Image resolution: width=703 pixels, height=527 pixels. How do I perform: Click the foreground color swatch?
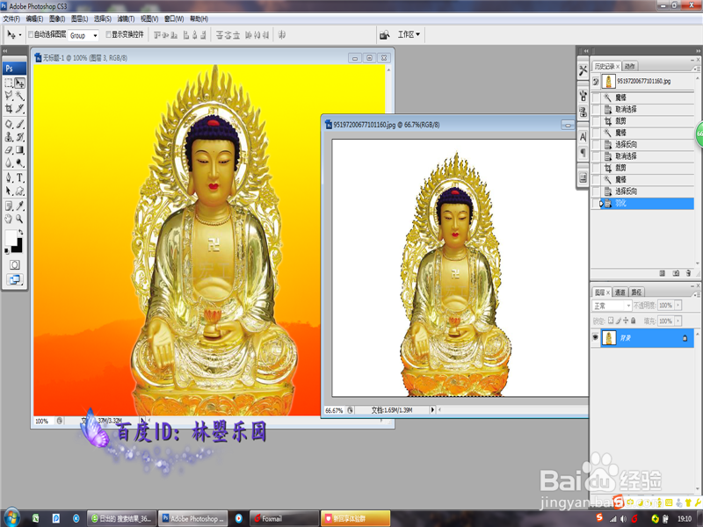point(11,237)
